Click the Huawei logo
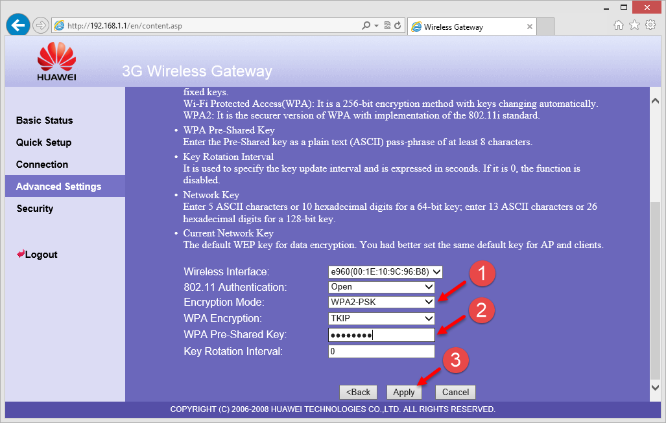 click(x=56, y=62)
